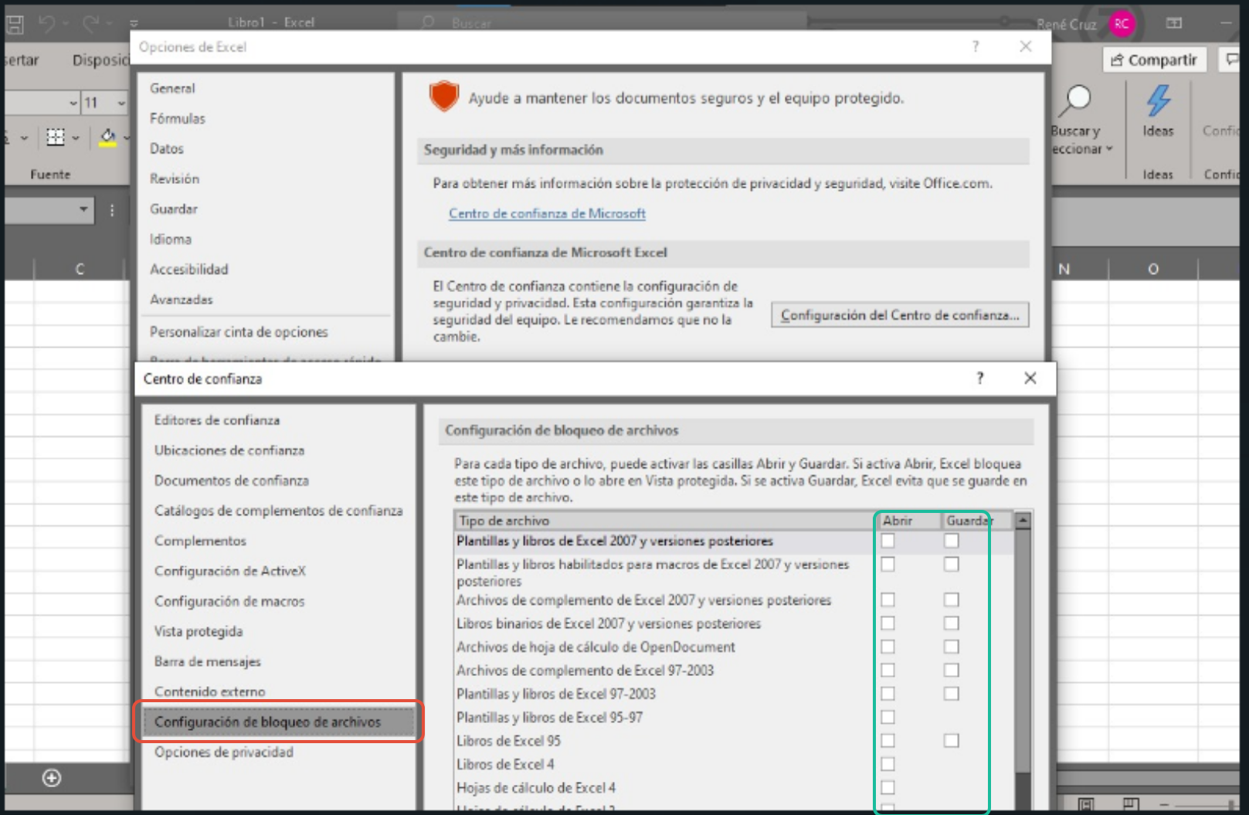1249x815 pixels.
Task: Select Personalizar cinta de opciones
Action: point(239,331)
